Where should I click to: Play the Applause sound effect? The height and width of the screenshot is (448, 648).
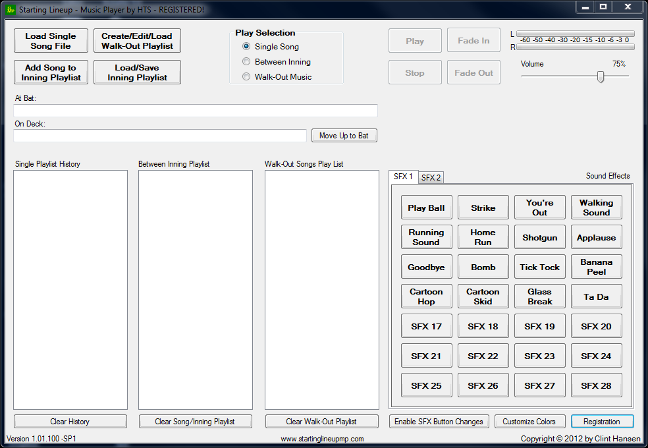pos(597,237)
